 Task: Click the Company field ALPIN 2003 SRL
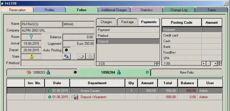58,31
